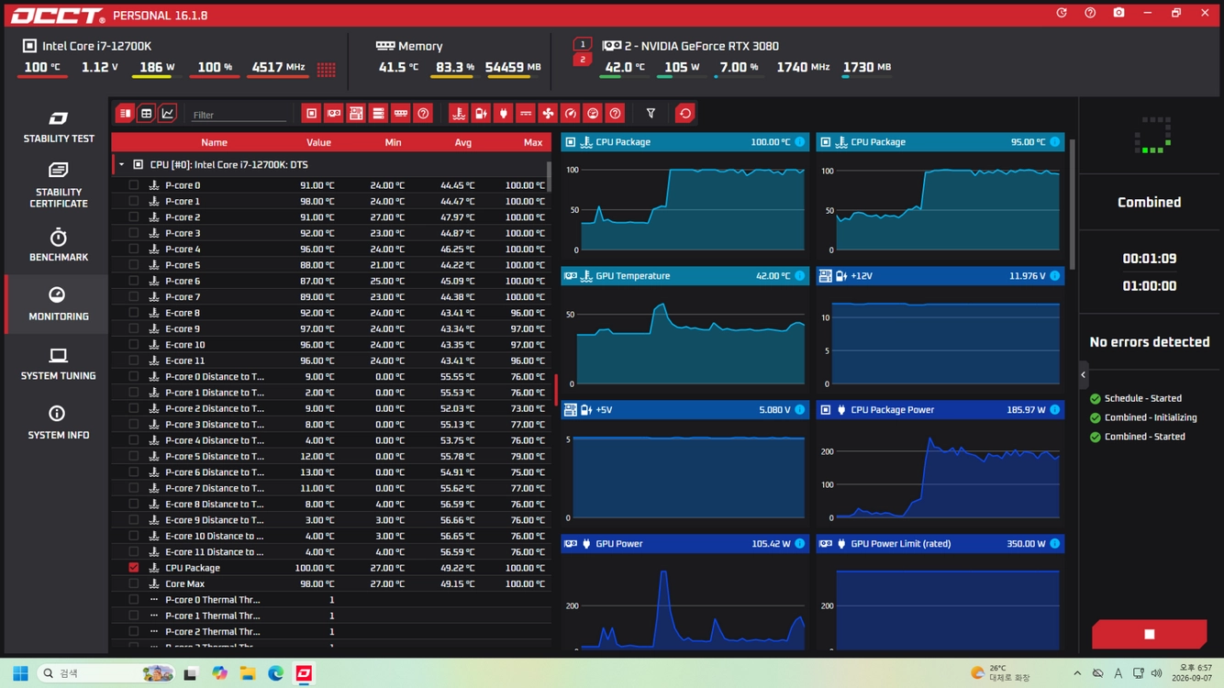This screenshot has height=688, width=1224.
Task: Tick the checkbox for P-core 4 at 96.00 °C
Action: pyautogui.click(x=134, y=249)
